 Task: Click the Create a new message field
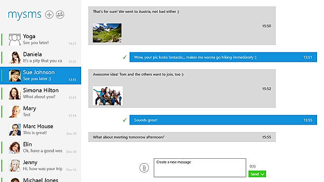coord(200,168)
